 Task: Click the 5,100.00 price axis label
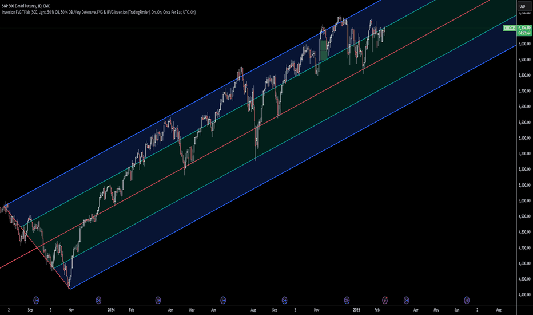point(524,185)
